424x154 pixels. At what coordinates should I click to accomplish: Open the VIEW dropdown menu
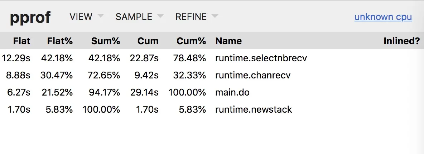[x=86, y=17]
